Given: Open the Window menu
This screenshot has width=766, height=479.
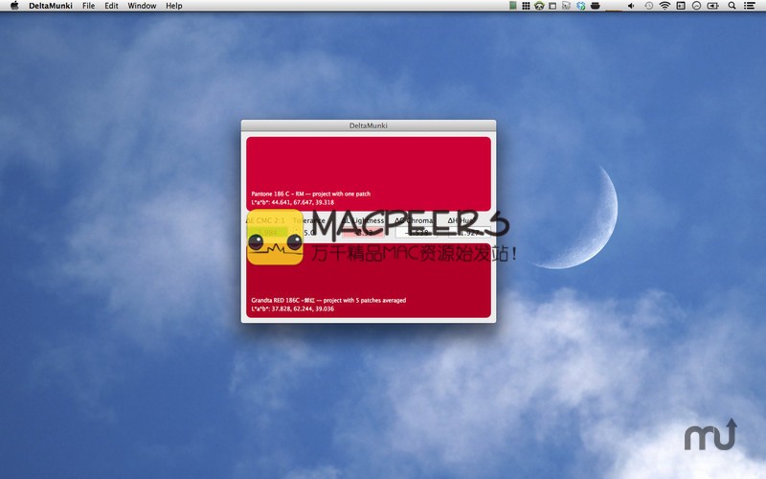Looking at the screenshot, I should pyautogui.click(x=142, y=6).
